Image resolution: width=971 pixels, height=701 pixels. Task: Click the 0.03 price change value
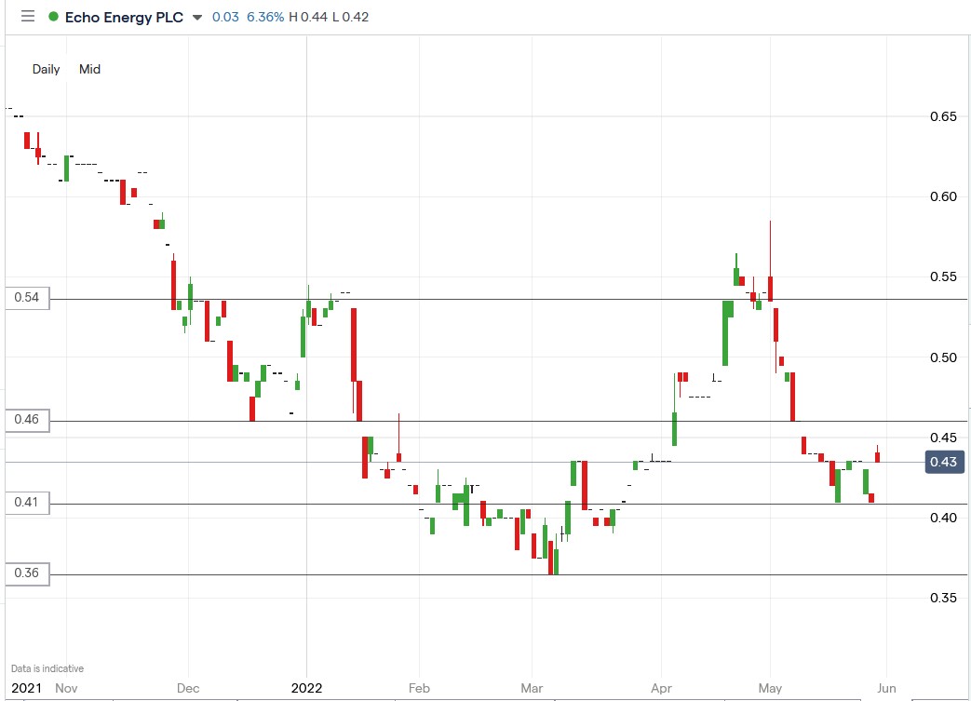pyautogui.click(x=225, y=17)
